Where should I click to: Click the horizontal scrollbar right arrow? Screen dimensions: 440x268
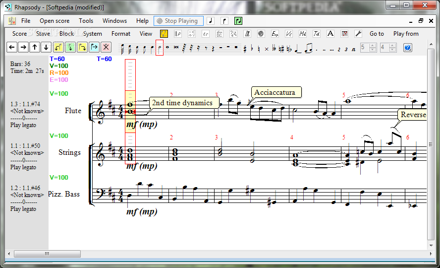coord(431,254)
